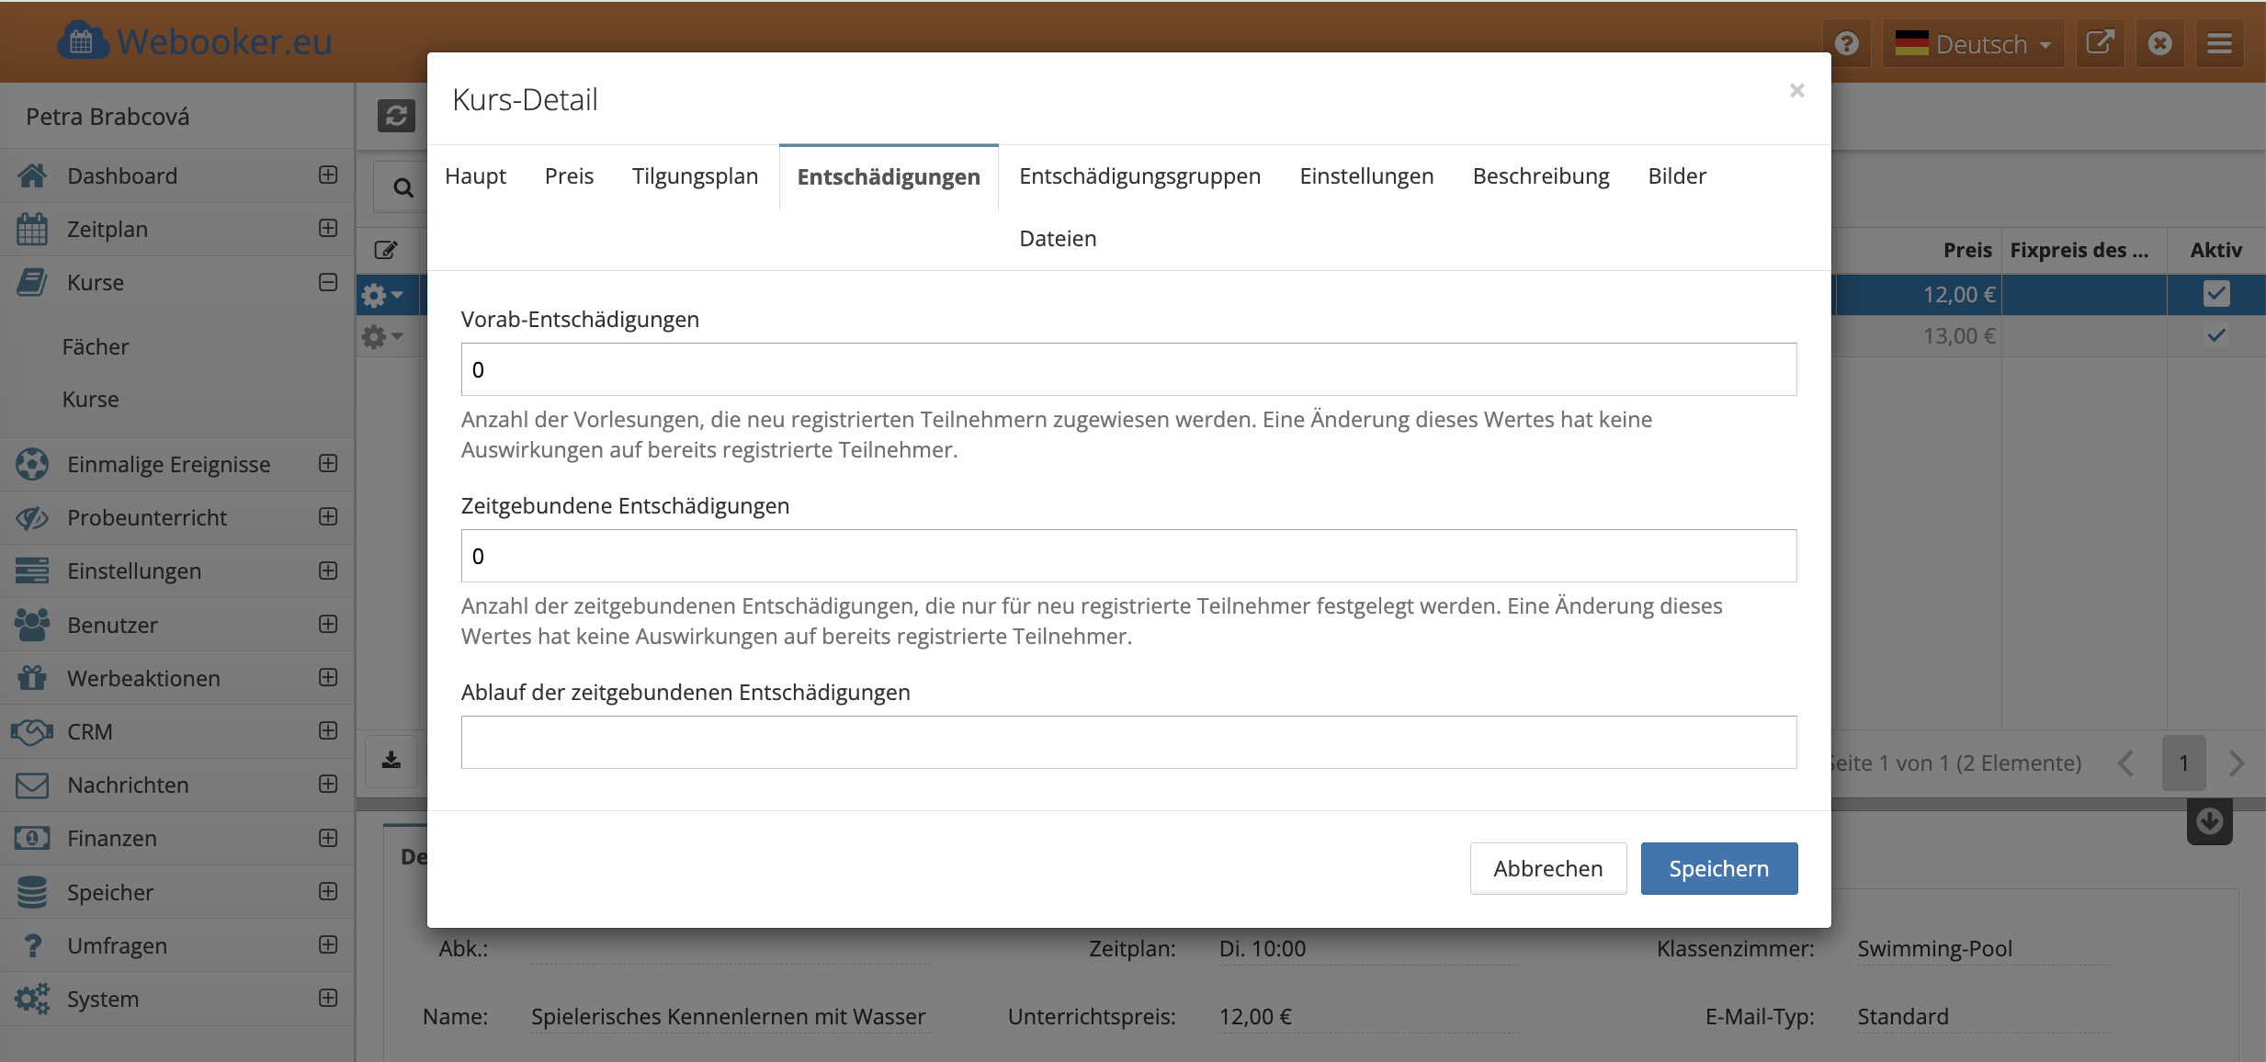The height and width of the screenshot is (1062, 2266).
Task: Click the edit pencil icon in table header
Action: 386,250
